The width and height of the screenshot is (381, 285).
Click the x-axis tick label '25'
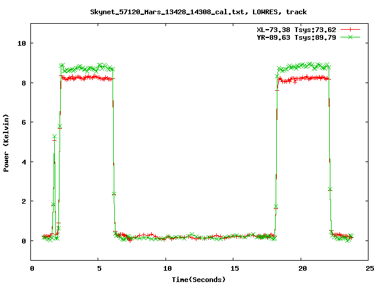click(370, 268)
